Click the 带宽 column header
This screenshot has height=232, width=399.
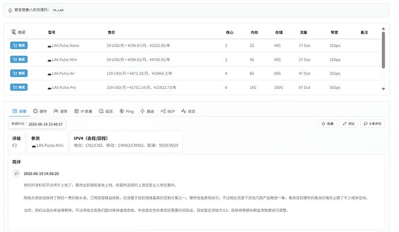334,32
